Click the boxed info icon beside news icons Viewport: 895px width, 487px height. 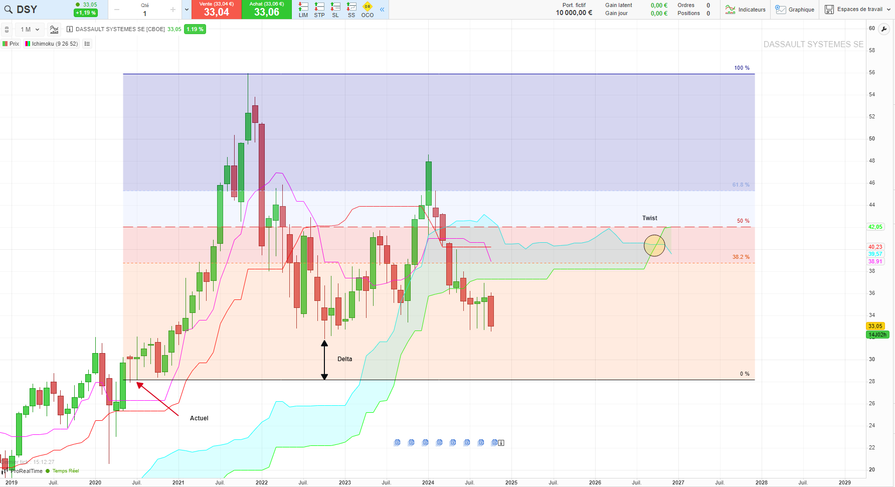(501, 443)
